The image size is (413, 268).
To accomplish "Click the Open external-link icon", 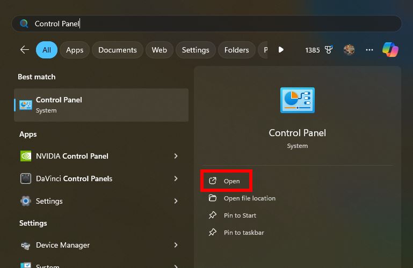I will [x=213, y=181].
